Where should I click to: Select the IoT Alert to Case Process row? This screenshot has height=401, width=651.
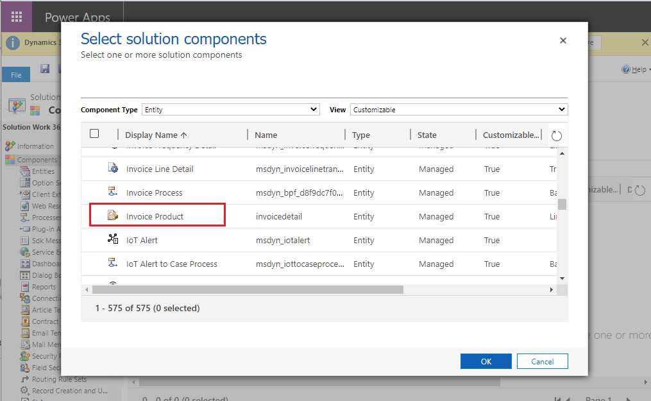coord(319,264)
